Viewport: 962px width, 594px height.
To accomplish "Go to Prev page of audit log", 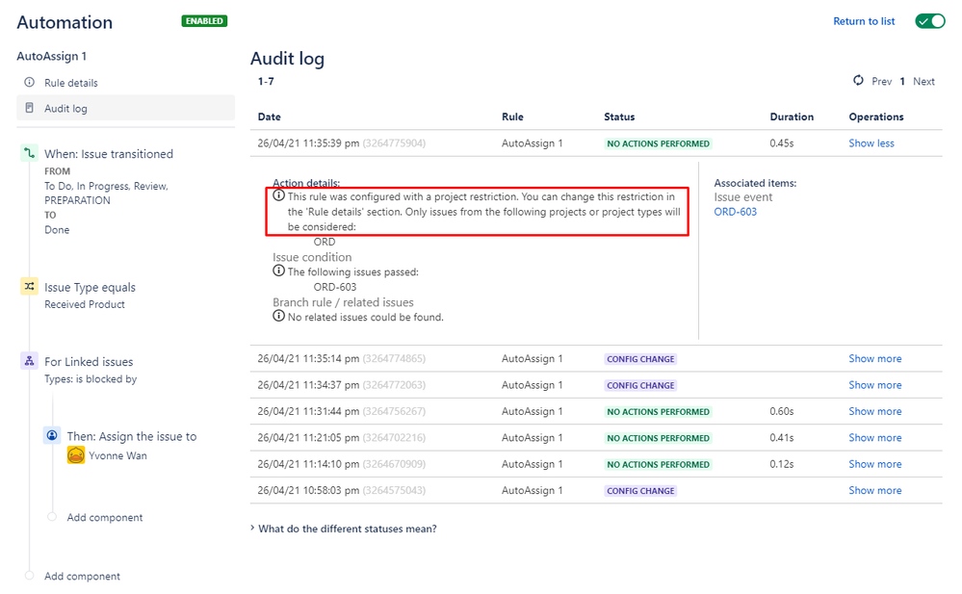I will click(x=882, y=82).
